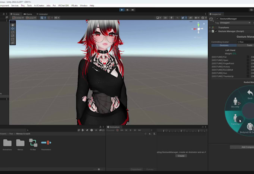
Task: Open the Menus folder
Action: coord(20,145)
